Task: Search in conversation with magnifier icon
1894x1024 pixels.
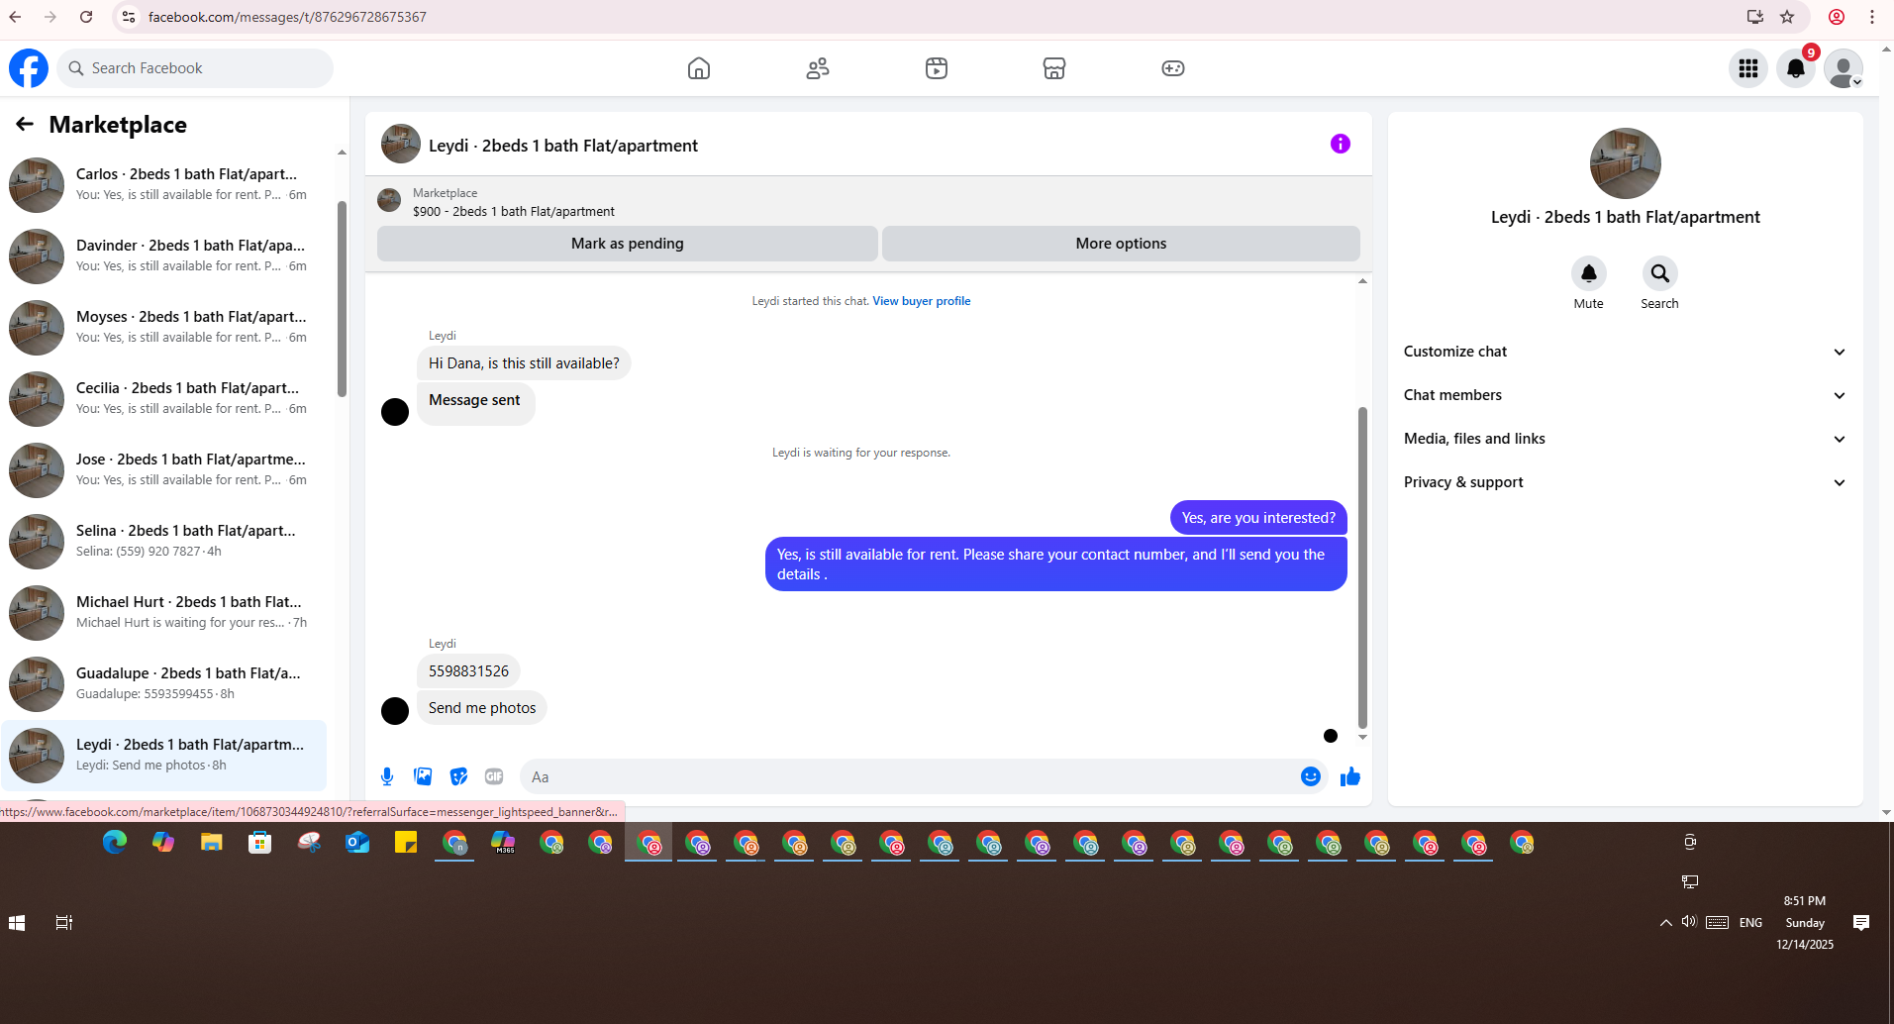Action: tap(1660, 273)
